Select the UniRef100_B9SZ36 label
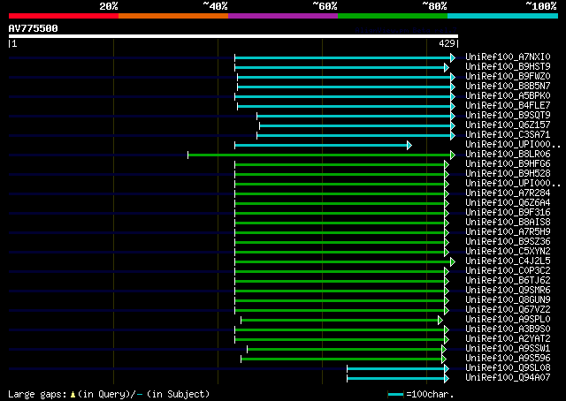Image resolution: width=566 pixels, height=401 pixels. click(x=508, y=242)
